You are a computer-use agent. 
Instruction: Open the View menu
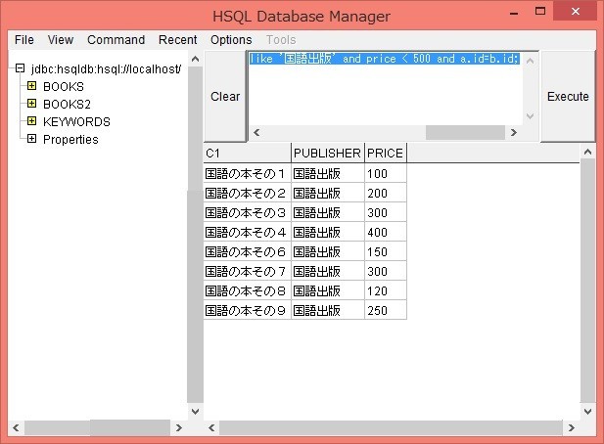click(61, 40)
